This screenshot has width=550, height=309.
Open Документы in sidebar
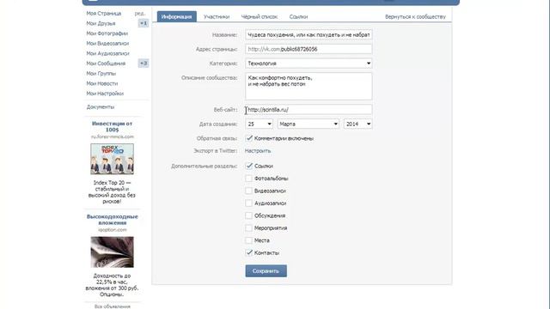[101, 106]
